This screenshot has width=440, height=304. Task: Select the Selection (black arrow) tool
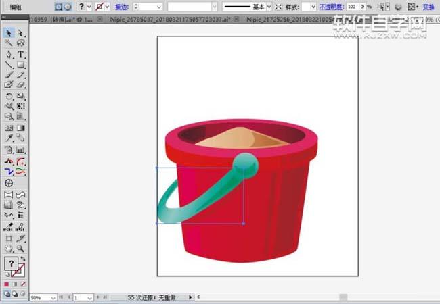9,33
